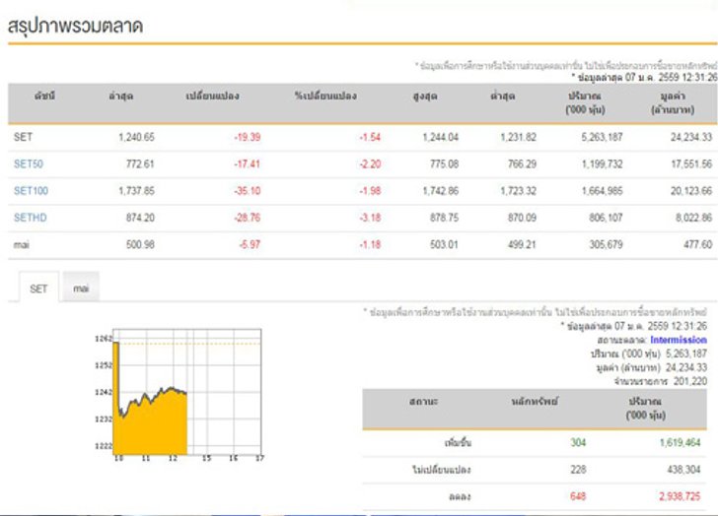Select mai index name in table

pos(22,244)
